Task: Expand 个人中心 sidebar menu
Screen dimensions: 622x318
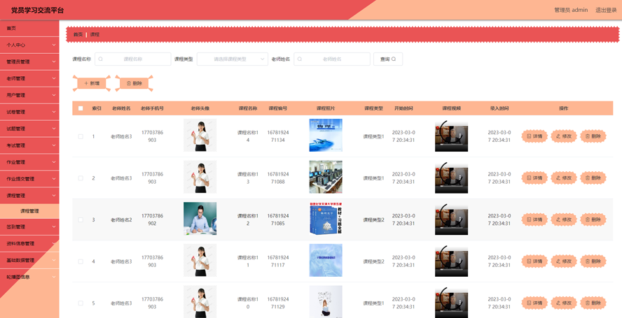Action: pyautogui.click(x=29, y=45)
